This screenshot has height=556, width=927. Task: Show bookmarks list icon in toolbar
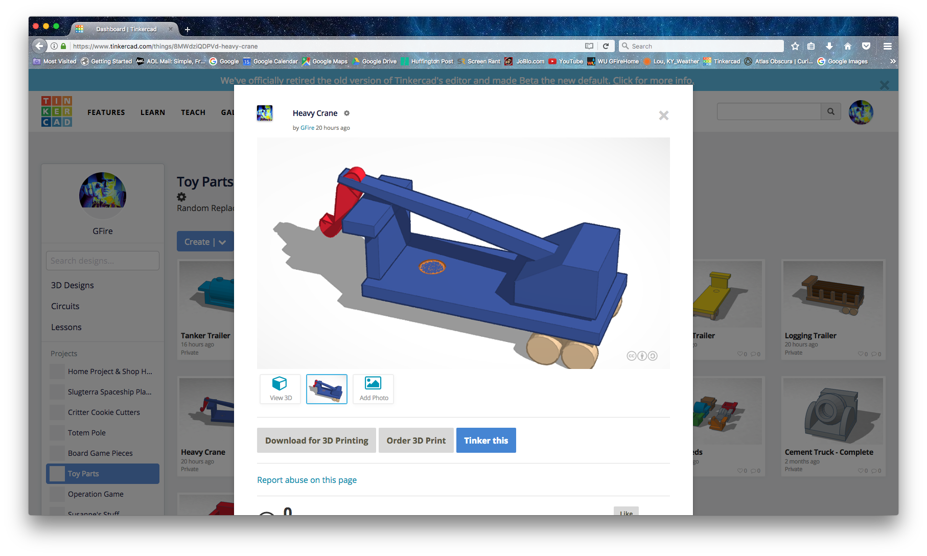[x=811, y=46]
